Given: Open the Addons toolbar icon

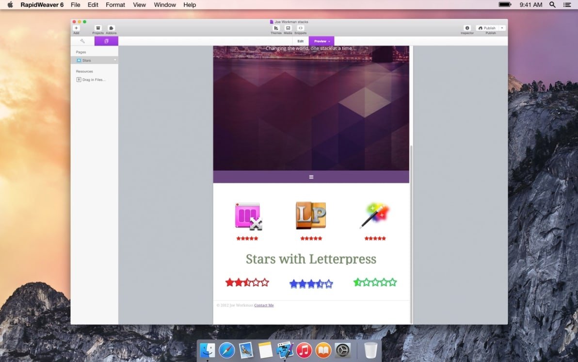Looking at the screenshot, I should coord(111,28).
